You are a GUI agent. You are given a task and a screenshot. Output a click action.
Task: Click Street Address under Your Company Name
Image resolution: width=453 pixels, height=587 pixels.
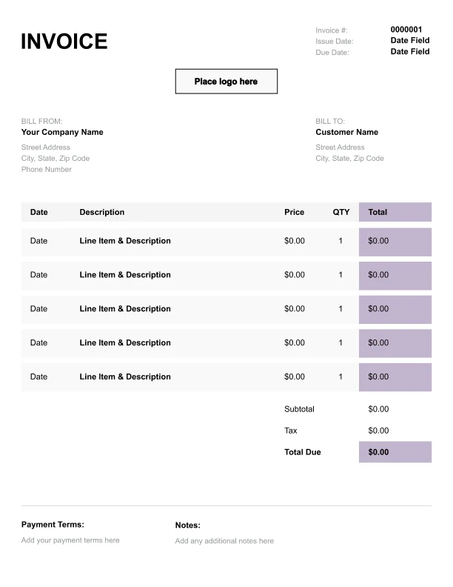tap(46, 147)
